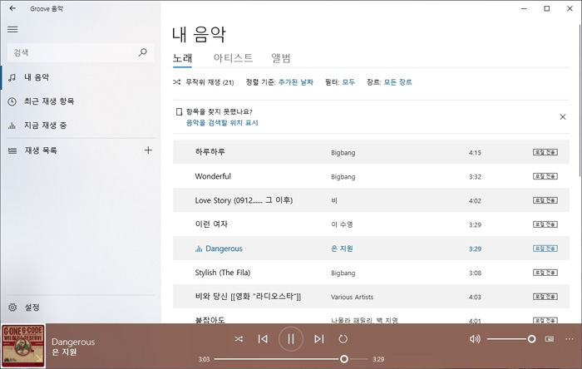Open the 추가된 날짜 sort dropdown
Image resolution: width=582 pixels, height=369 pixels.
[296, 82]
